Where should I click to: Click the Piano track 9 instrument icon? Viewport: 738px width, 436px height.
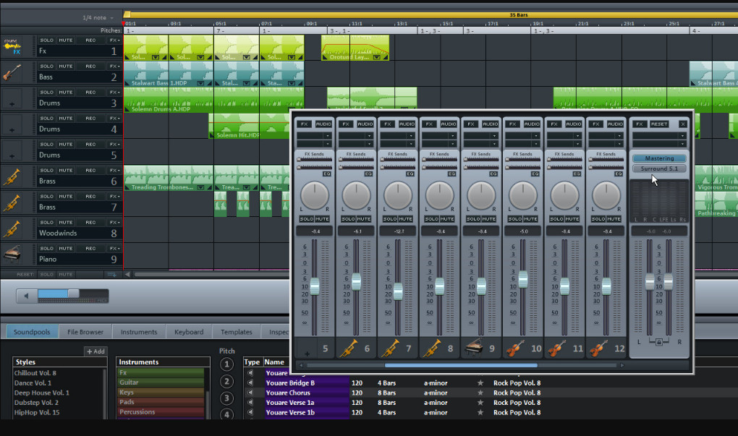click(12, 255)
